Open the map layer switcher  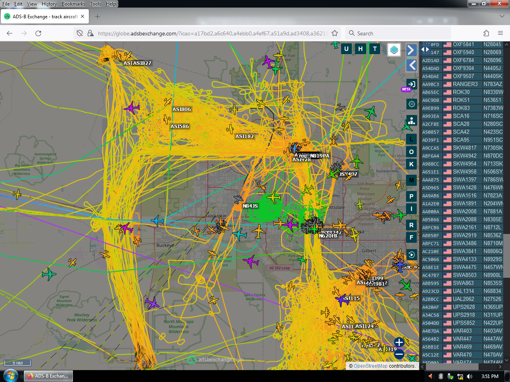pos(394,50)
